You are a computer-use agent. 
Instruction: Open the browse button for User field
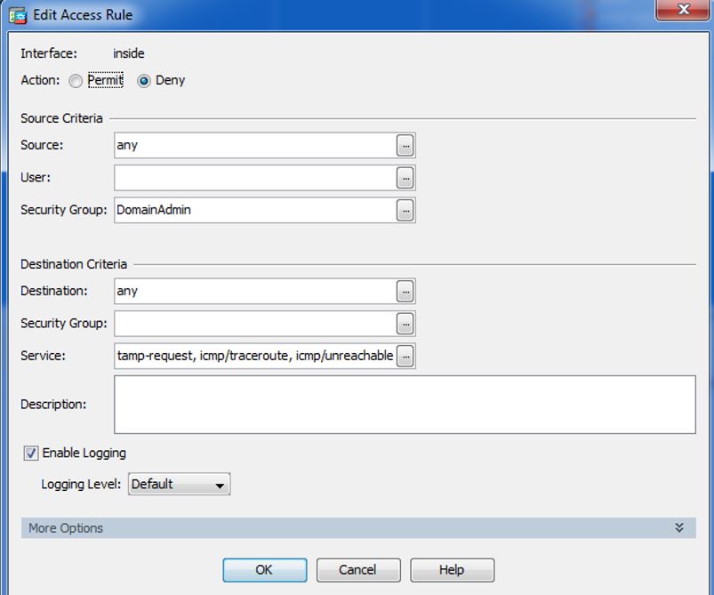click(405, 178)
